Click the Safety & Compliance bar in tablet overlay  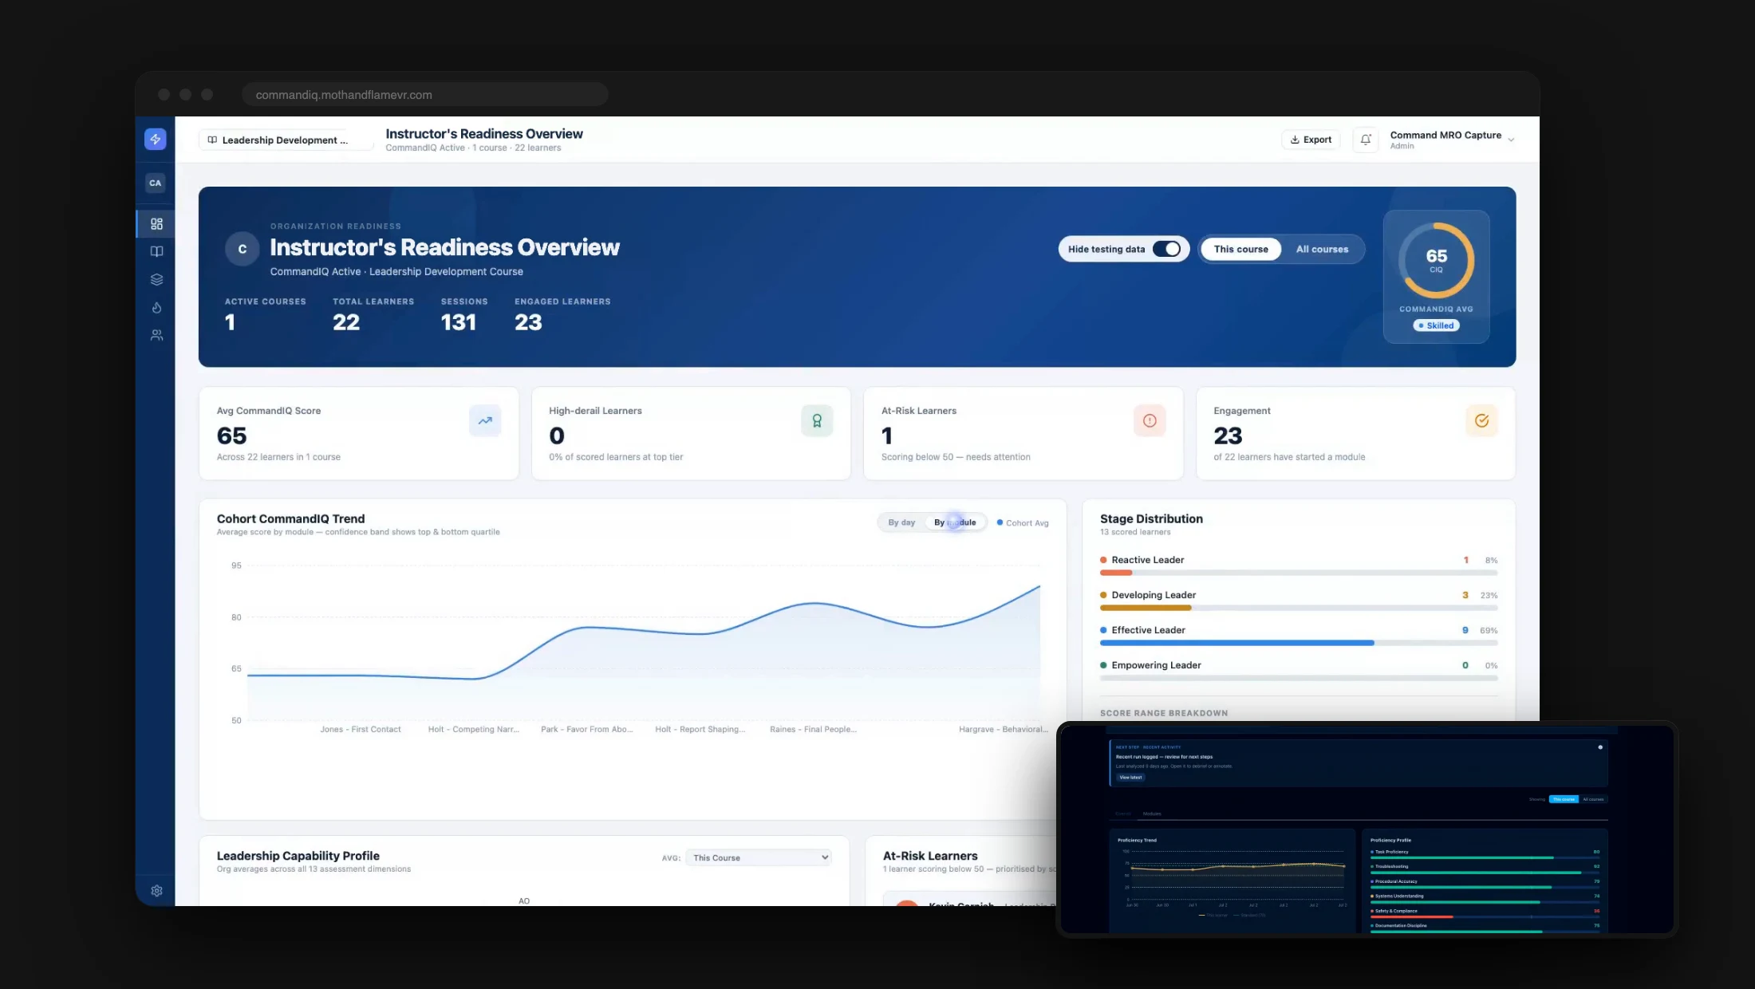[1485, 916]
